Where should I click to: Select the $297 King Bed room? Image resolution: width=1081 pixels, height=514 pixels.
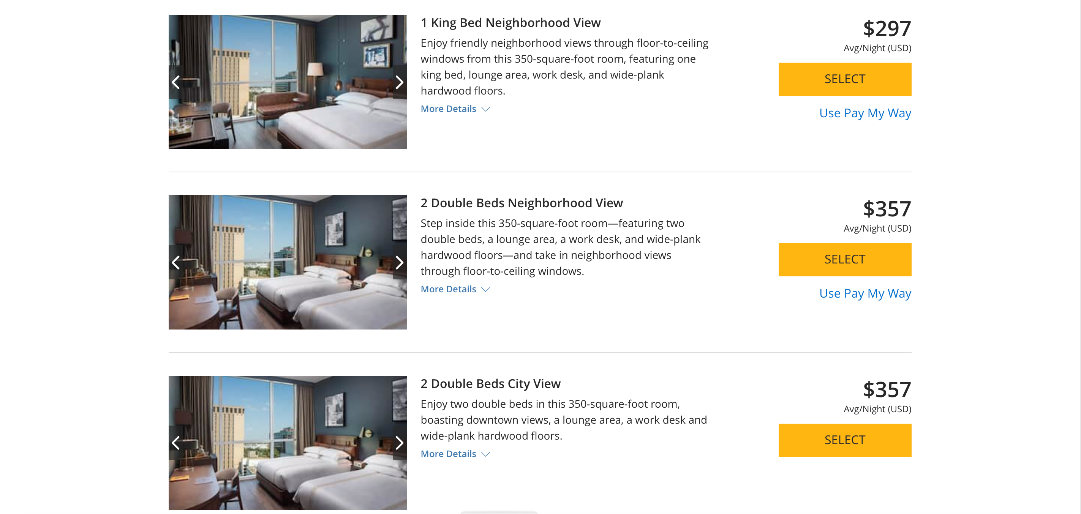point(844,79)
